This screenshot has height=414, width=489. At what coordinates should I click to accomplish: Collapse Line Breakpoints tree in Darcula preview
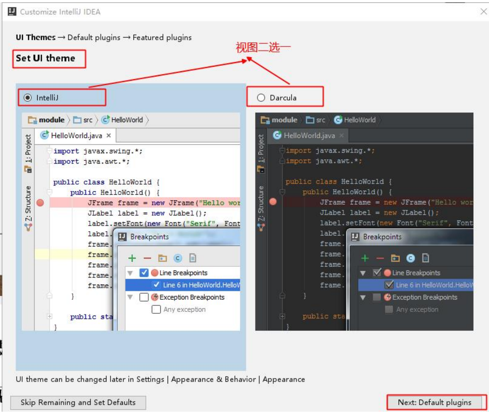pos(363,273)
